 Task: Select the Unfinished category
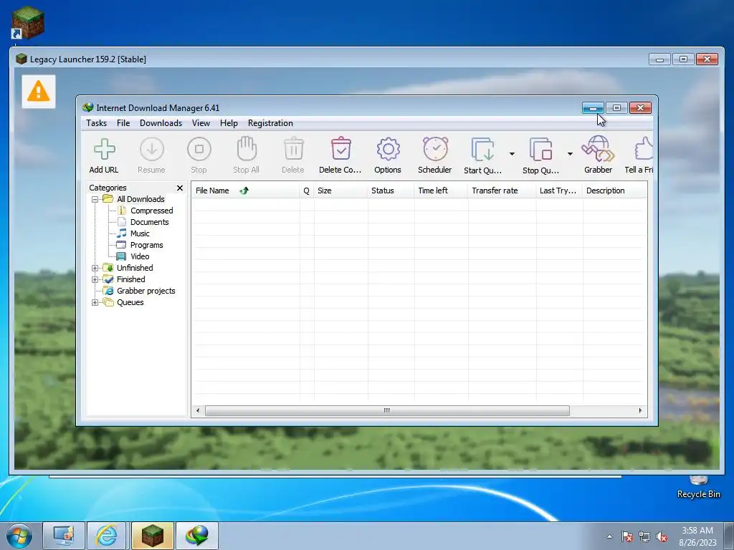(x=135, y=268)
